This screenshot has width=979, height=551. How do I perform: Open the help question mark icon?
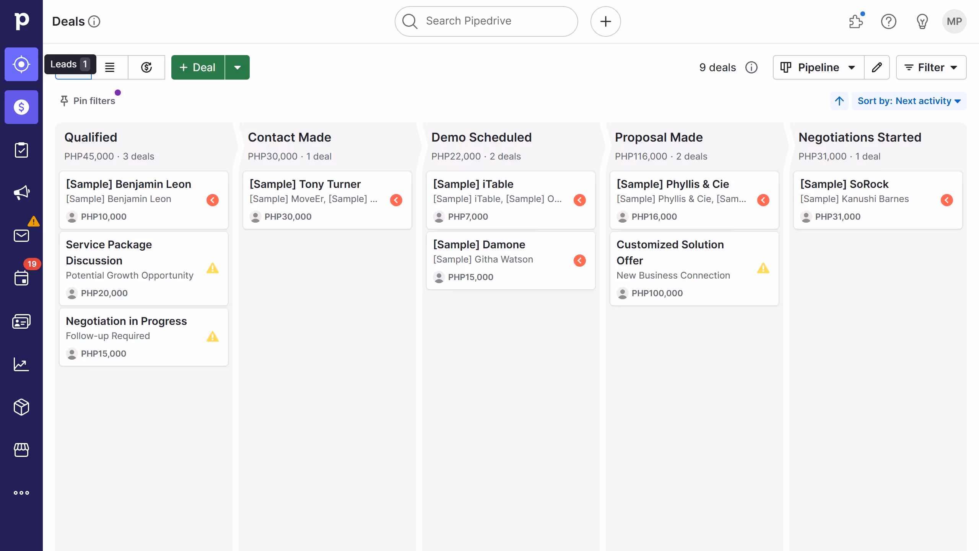(889, 21)
